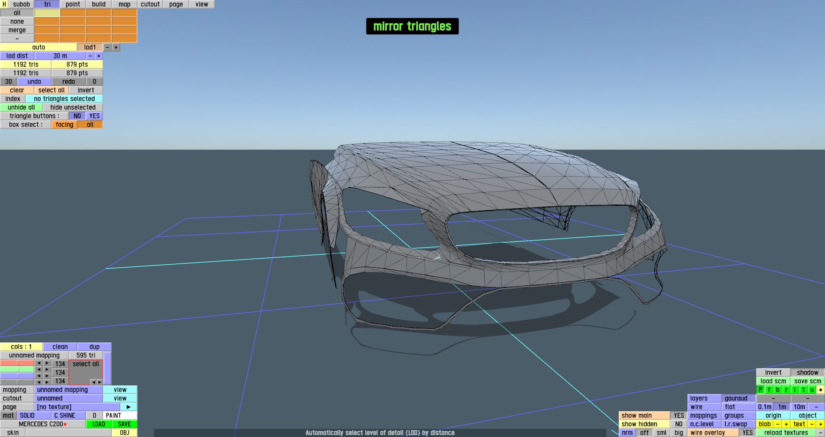
Task: Click the save scm button
Action: (x=808, y=381)
